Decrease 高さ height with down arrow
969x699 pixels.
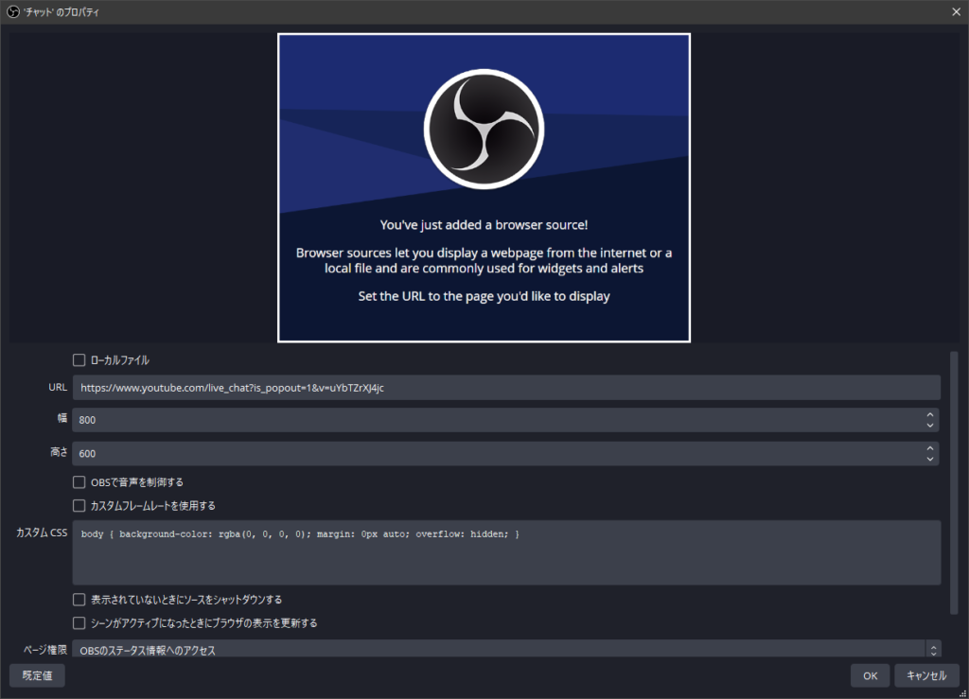[x=930, y=460]
